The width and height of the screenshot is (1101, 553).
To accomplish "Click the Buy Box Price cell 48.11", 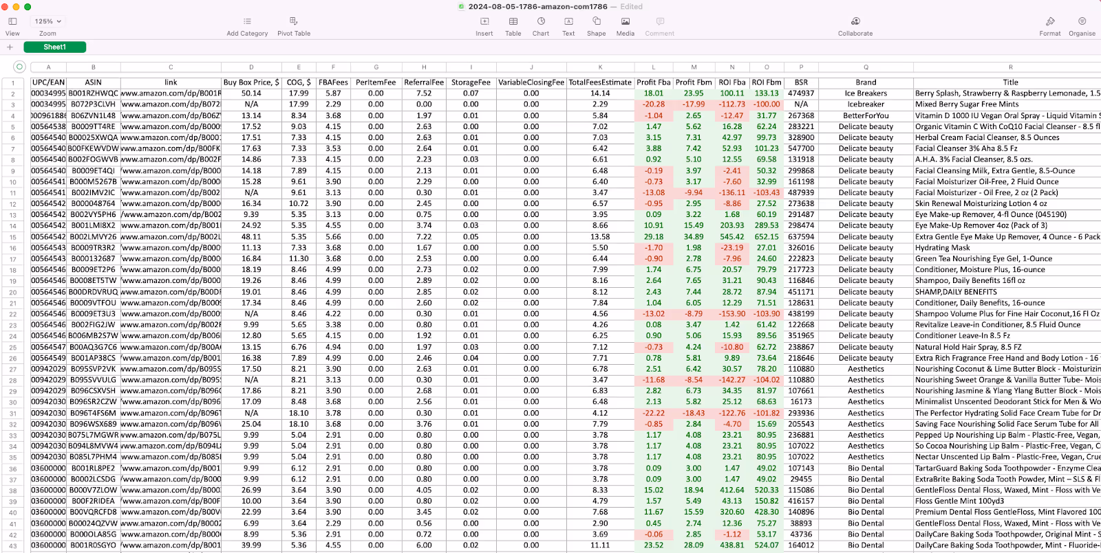I will [251, 237].
